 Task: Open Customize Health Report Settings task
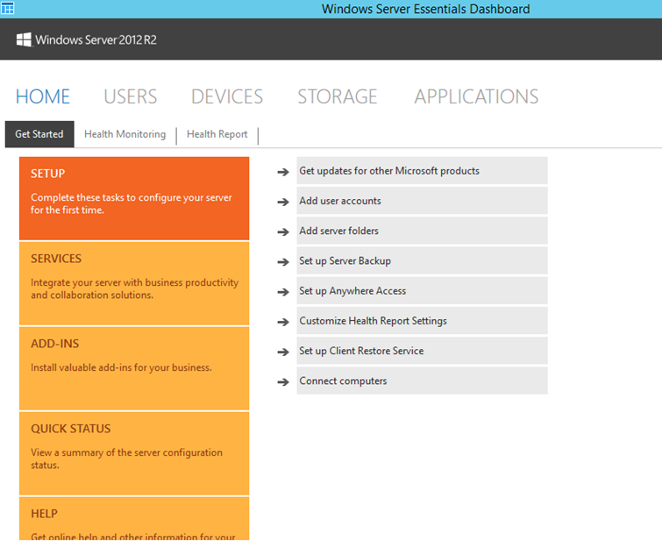click(423, 321)
